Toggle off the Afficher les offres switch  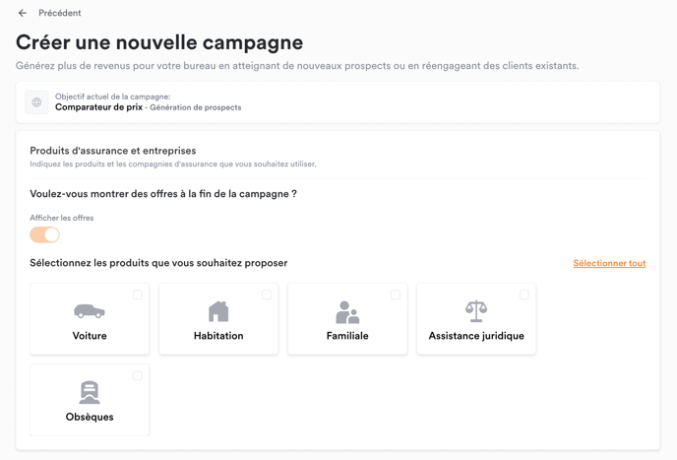pos(44,235)
